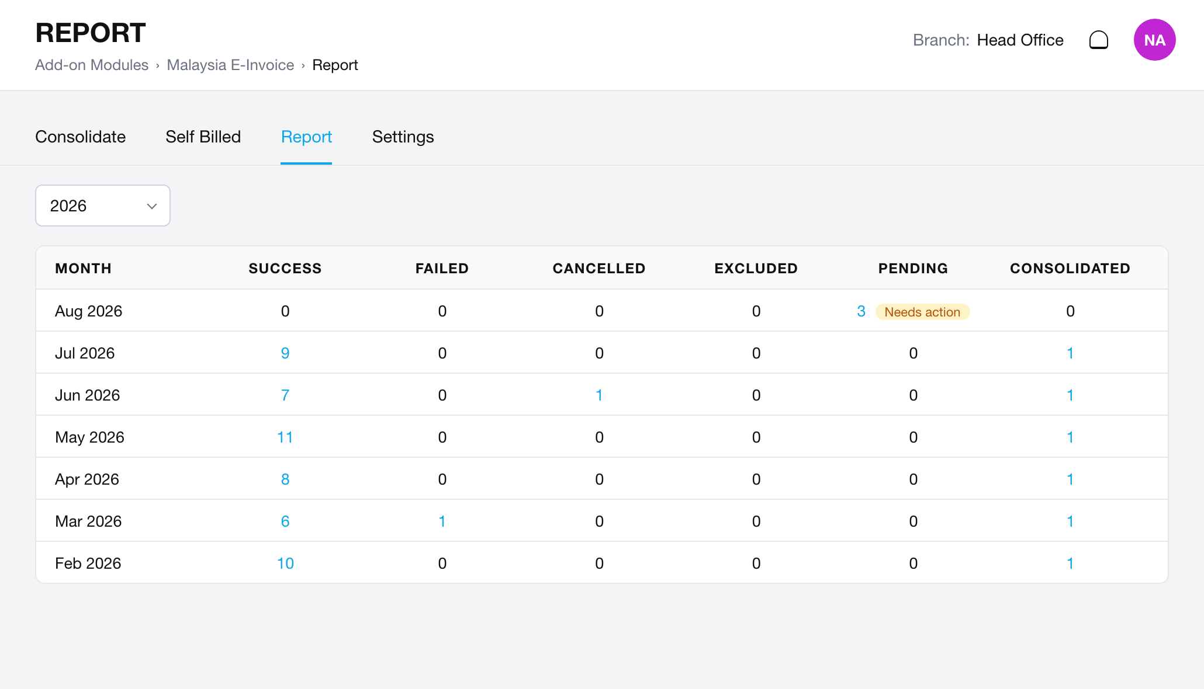This screenshot has height=689, width=1204.
Task: Click the CANCELLED column header
Action: point(599,269)
